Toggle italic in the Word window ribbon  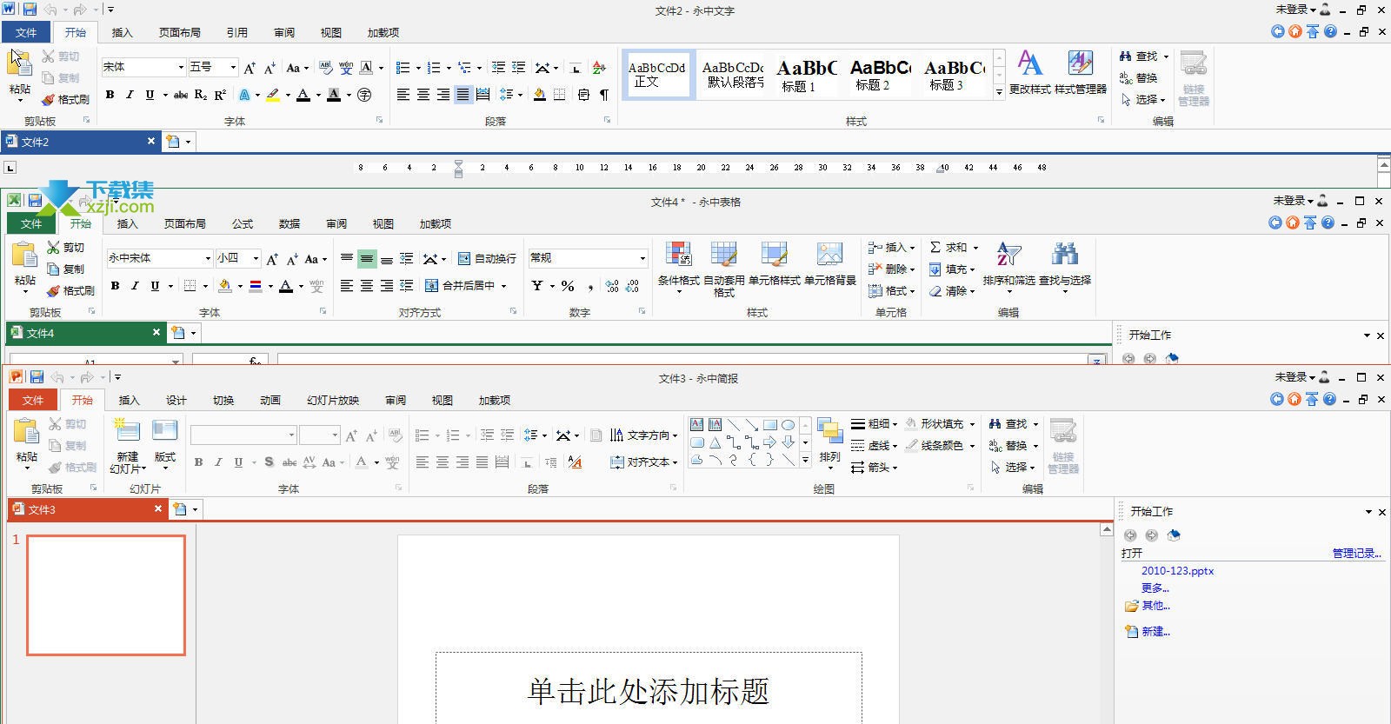[x=130, y=95]
